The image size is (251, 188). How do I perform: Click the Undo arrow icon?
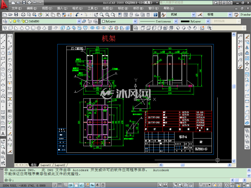tap(77, 15)
